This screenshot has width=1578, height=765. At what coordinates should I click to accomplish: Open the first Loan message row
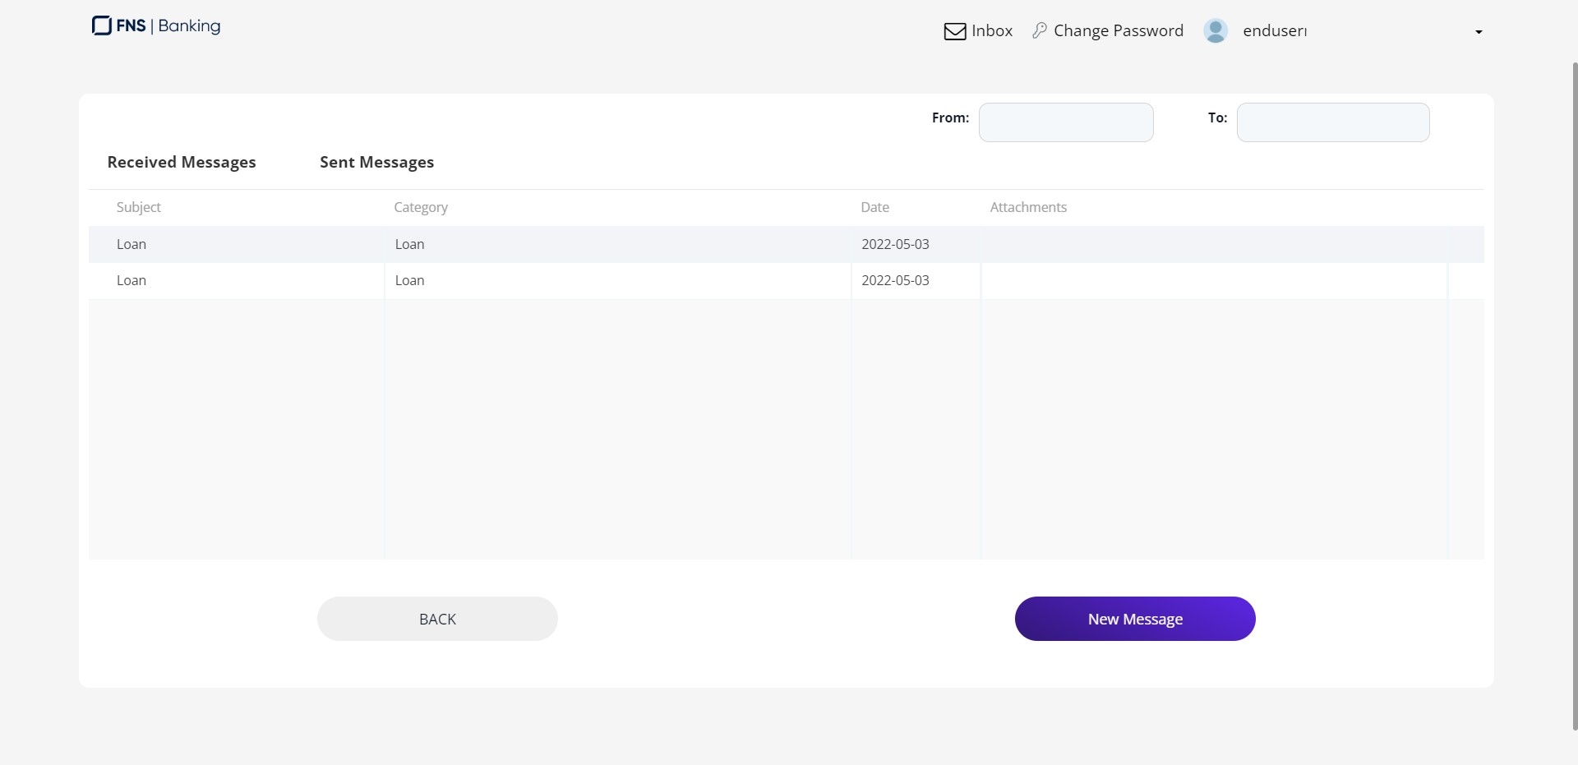(x=131, y=244)
